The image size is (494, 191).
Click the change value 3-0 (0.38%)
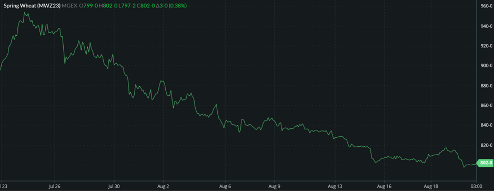(172, 6)
